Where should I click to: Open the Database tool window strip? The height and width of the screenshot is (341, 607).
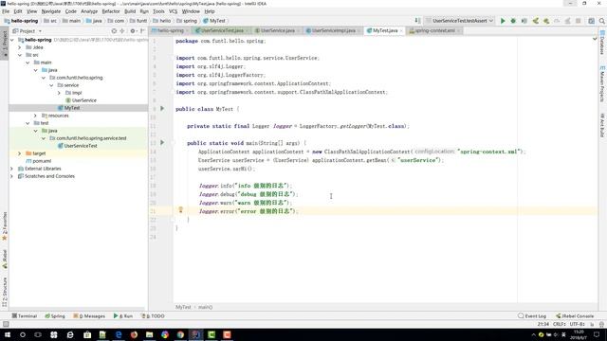pyautogui.click(x=602, y=44)
